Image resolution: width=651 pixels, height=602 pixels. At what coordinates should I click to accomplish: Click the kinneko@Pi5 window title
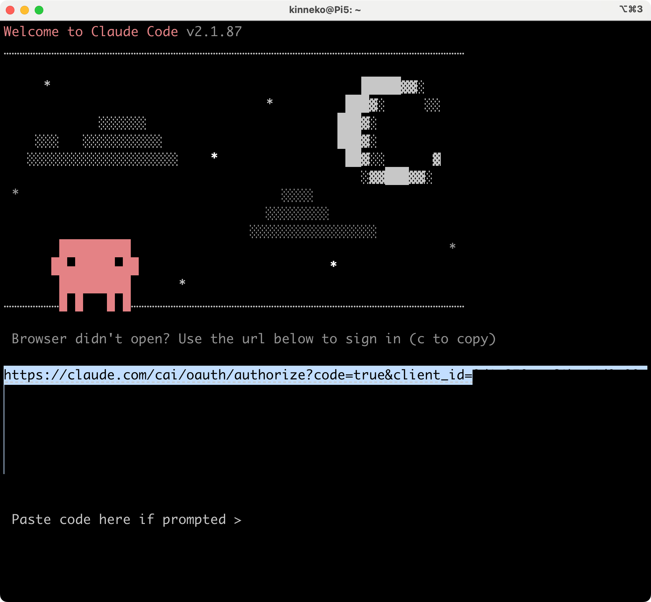coord(325,10)
